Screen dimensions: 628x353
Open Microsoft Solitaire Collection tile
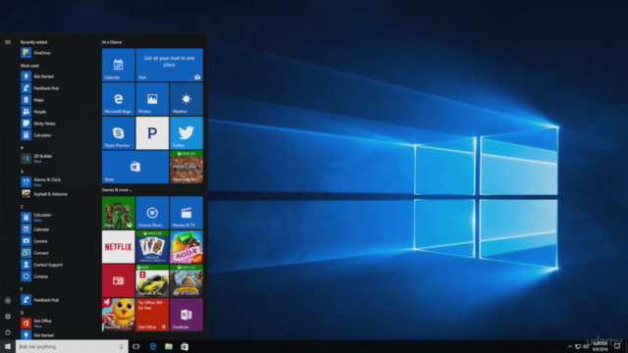pyautogui.click(x=152, y=246)
